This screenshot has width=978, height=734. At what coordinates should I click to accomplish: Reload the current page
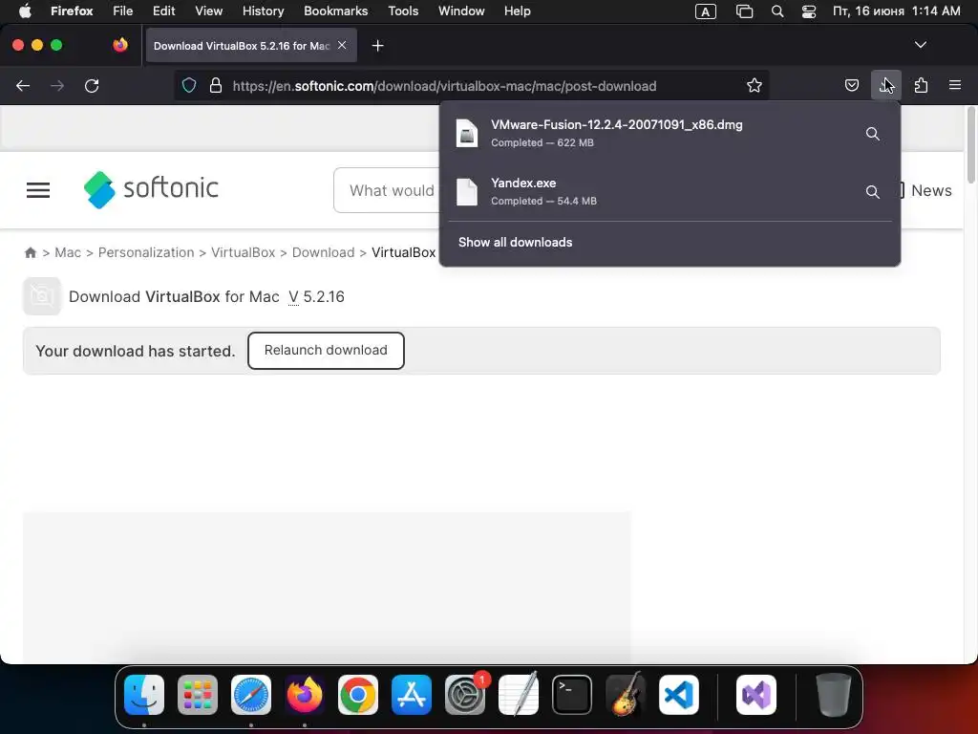click(x=92, y=85)
